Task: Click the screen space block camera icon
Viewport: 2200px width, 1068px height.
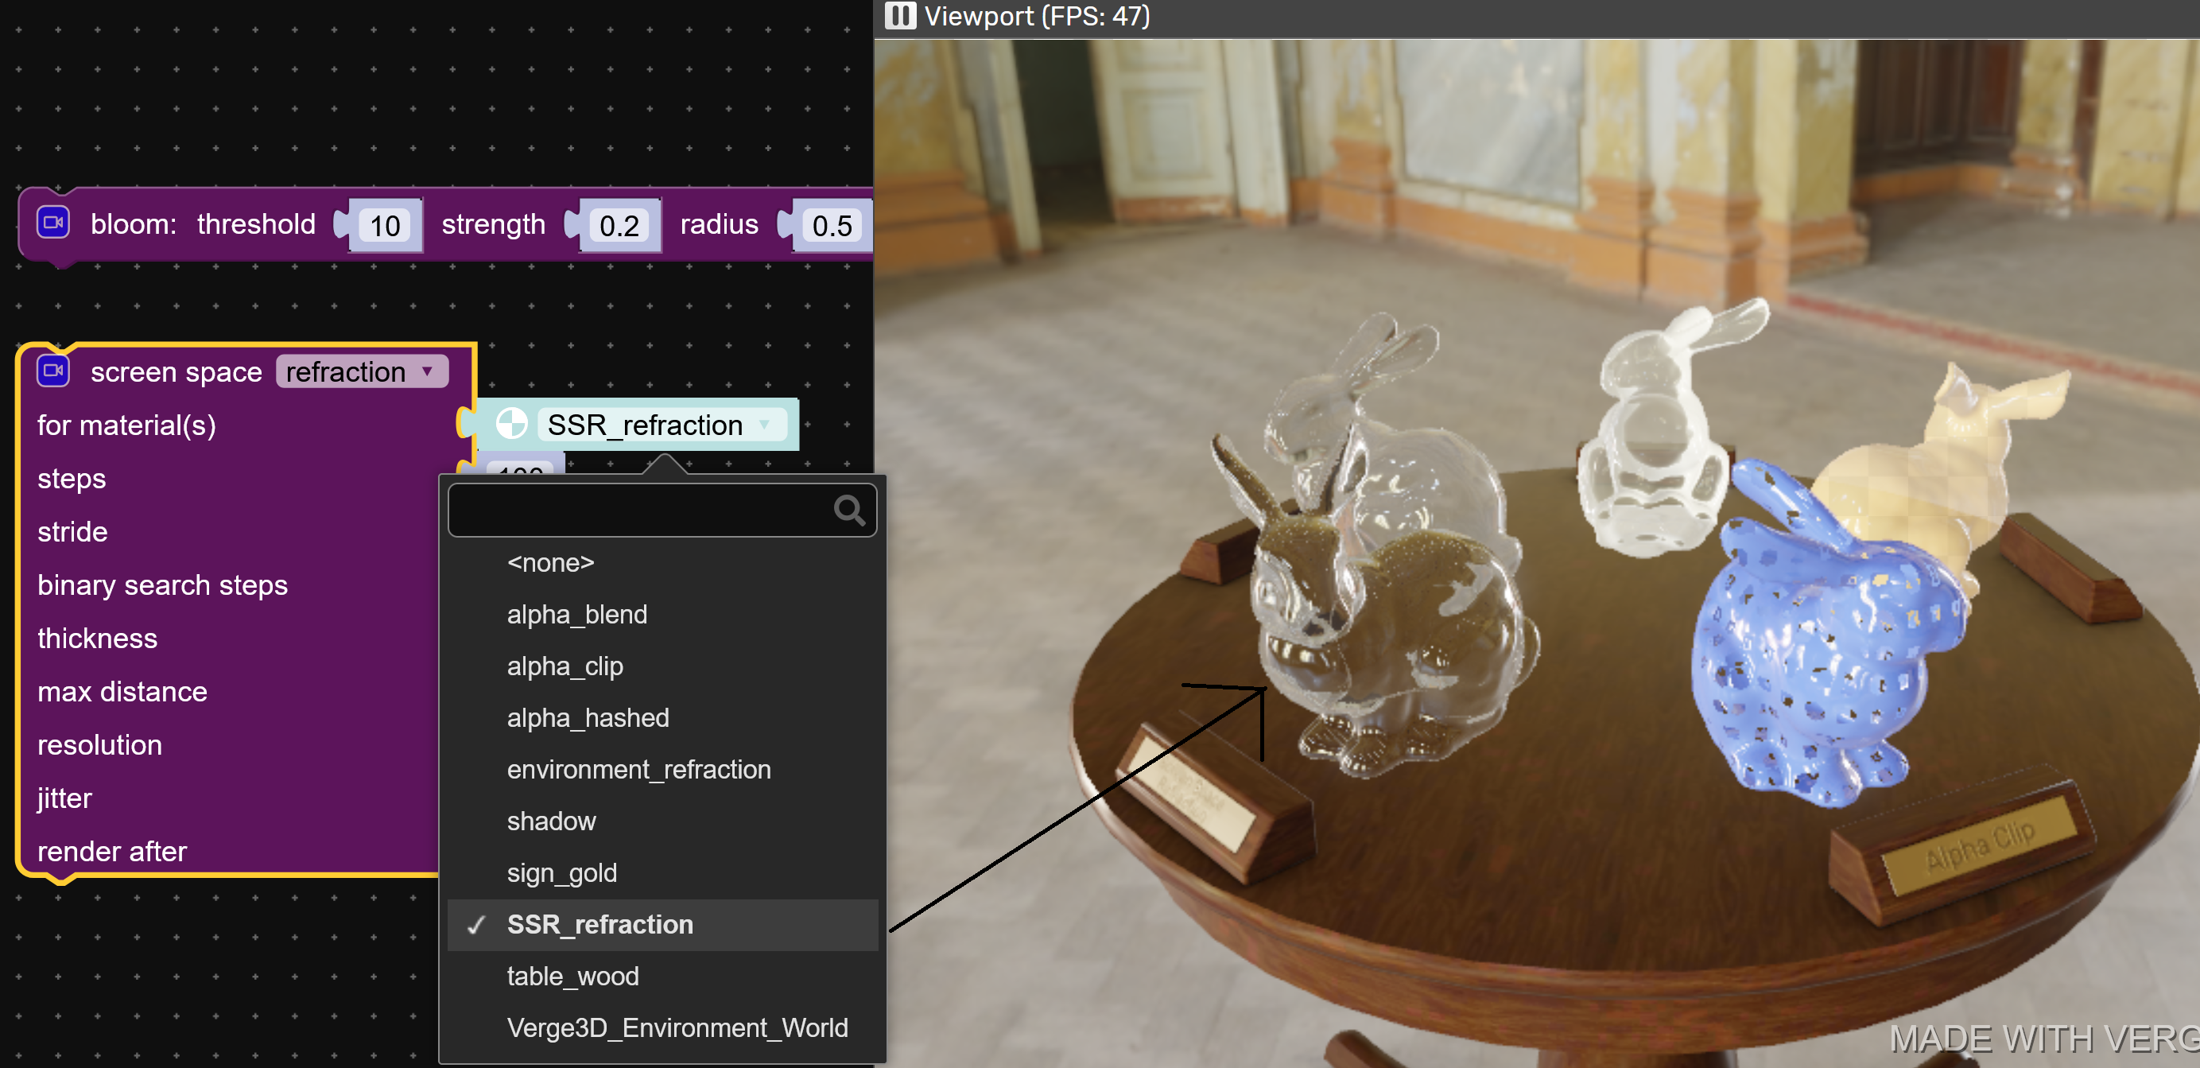Action: click(53, 371)
